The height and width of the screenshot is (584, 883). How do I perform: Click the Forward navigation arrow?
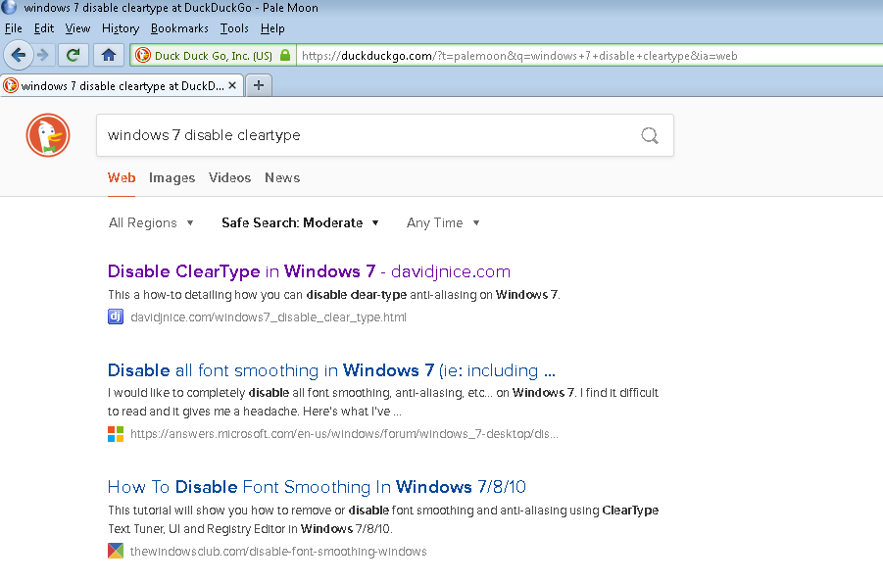[x=43, y=55]
